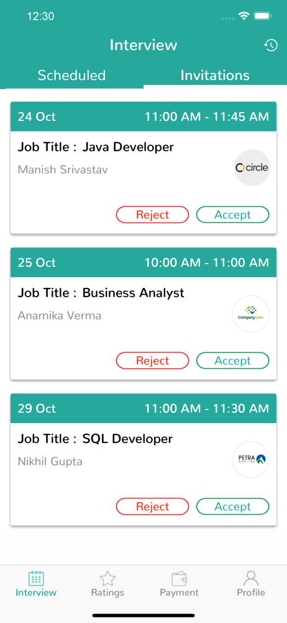Tap the Petra Capital logo
The image size is (287, 623).
point(250,460)
